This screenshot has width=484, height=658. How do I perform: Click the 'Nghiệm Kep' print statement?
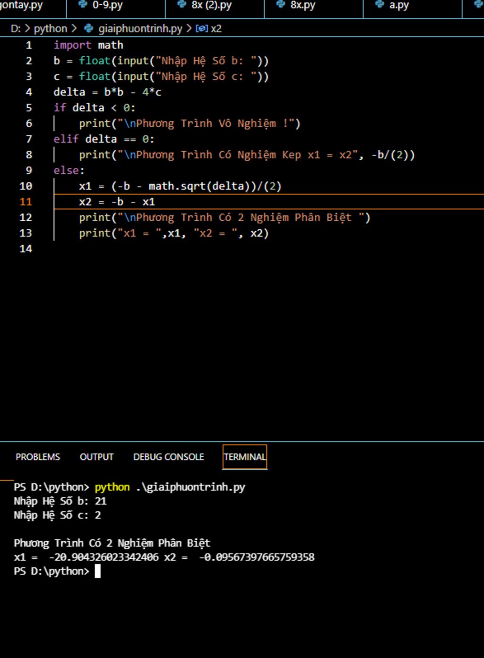[247, 155]
